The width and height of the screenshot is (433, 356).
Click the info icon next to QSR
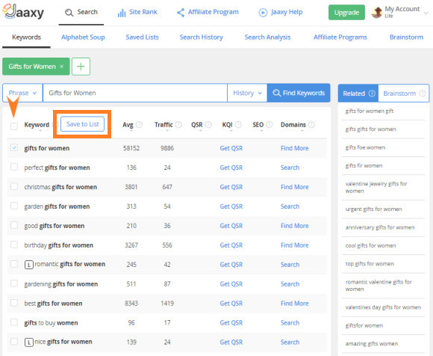(208, 124)
